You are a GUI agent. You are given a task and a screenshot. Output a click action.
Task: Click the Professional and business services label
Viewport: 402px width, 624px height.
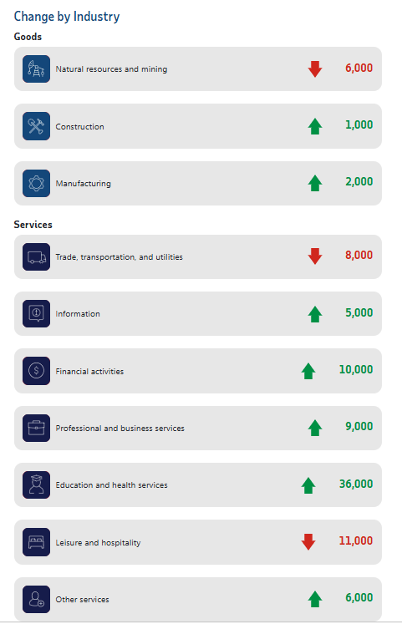(120, 429)
